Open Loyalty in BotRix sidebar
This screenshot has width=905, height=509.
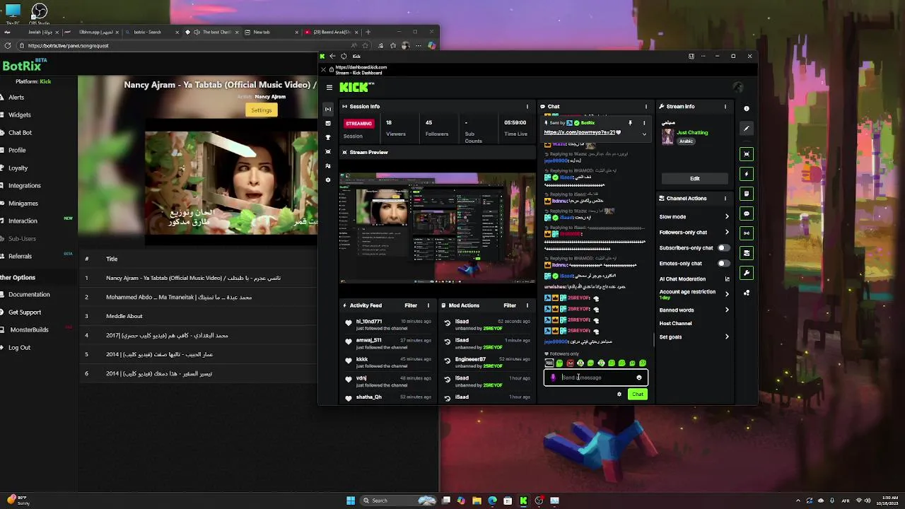pos(18,168)
